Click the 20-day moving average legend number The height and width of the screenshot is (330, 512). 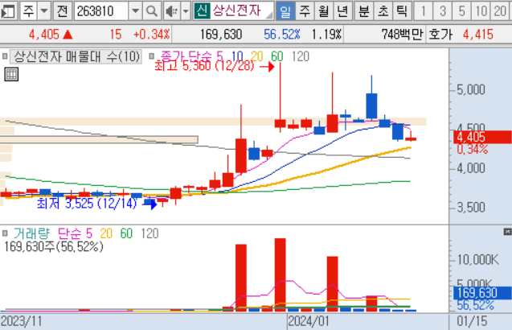click(257, 56)
